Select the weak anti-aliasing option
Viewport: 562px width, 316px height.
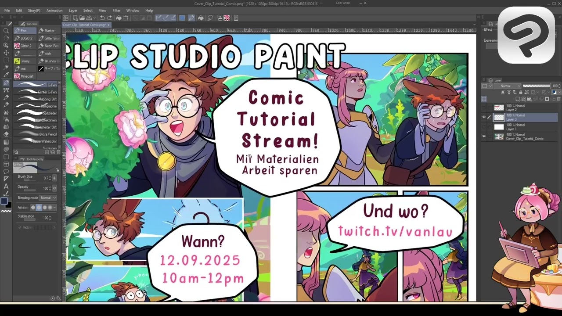[x=39, y=207]
